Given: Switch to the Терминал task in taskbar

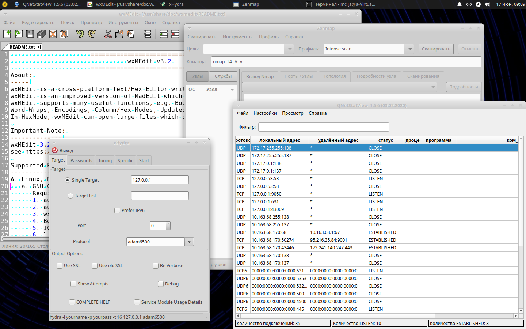Looking at the screenshot, I should click(341, 4).
